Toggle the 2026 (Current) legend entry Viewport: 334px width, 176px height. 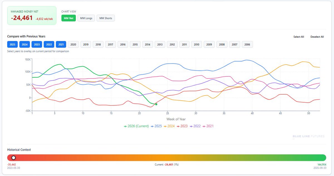click(x=136, y=126)
